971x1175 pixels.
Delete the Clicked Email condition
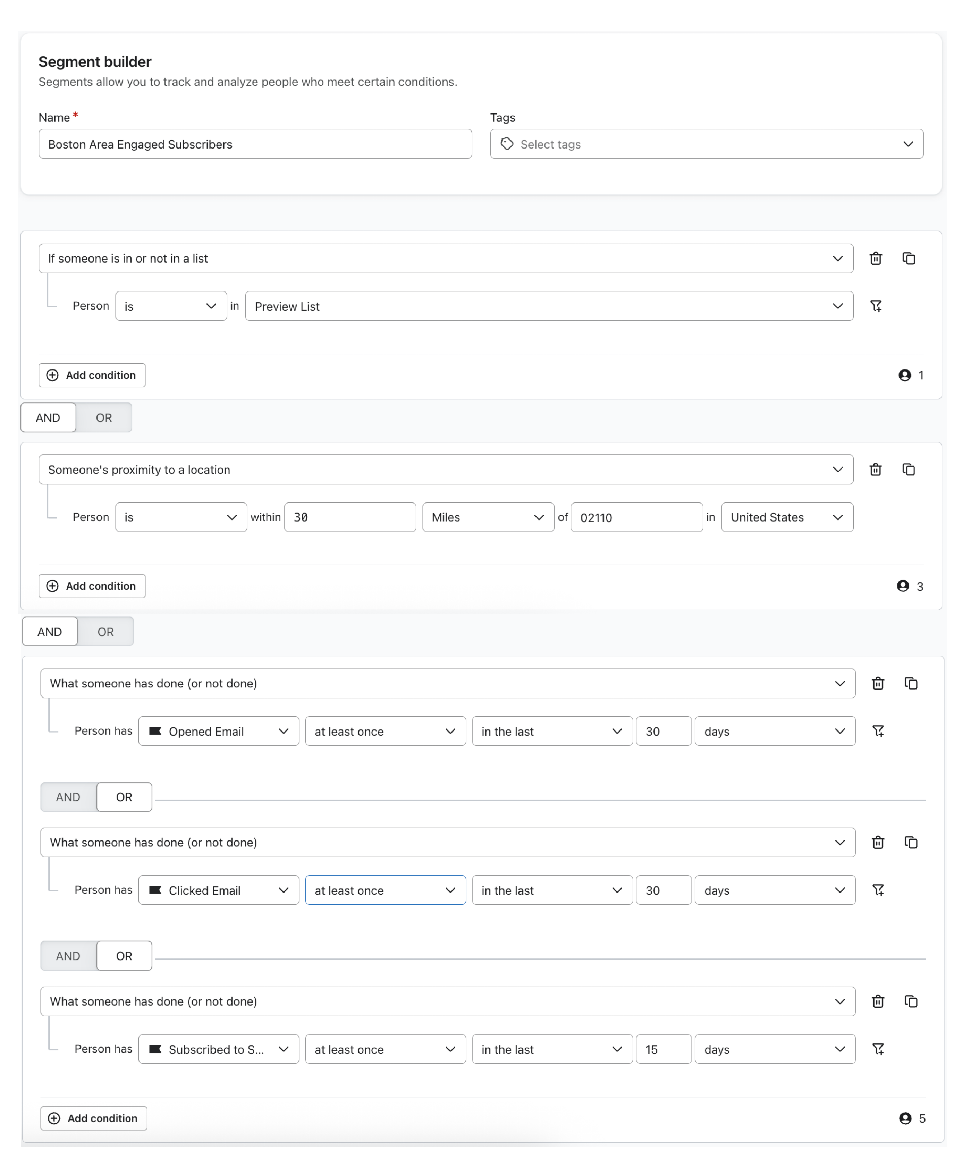[x=878, y=842]
